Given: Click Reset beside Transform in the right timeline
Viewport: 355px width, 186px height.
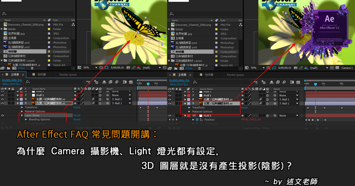Looking at the screenshot, I should coord(244,108).
